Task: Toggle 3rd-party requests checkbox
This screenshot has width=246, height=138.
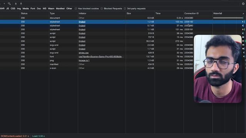Action: [125, 8]
